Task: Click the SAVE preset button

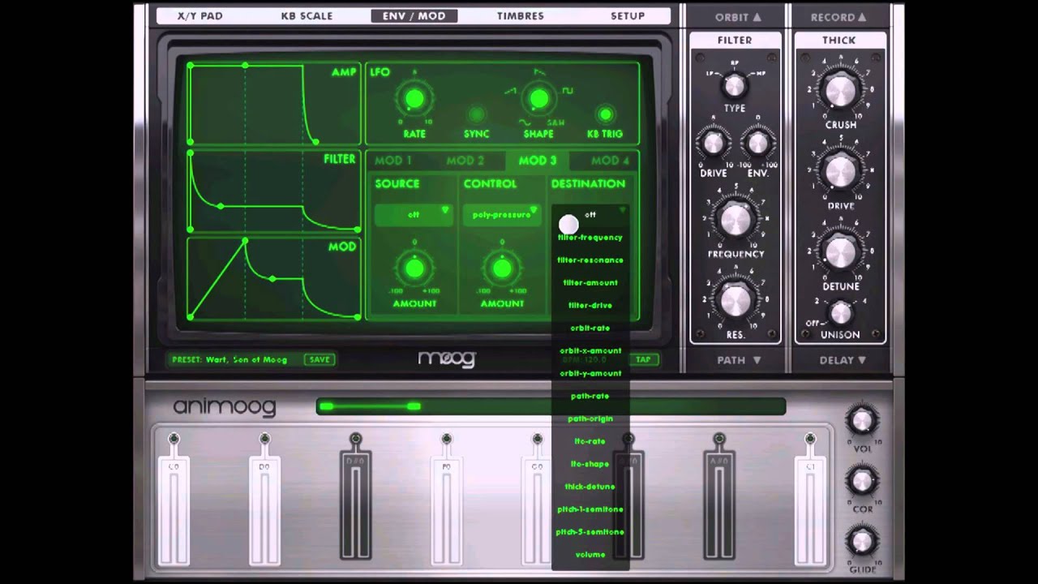Action: coord(319,359)
